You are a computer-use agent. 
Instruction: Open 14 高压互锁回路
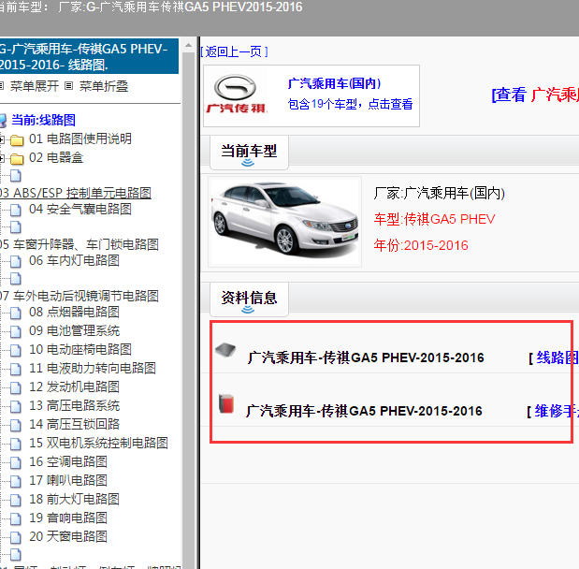coord(74,424)
